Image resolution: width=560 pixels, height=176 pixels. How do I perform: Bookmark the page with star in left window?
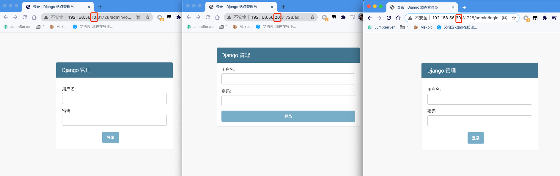[148, 17]
